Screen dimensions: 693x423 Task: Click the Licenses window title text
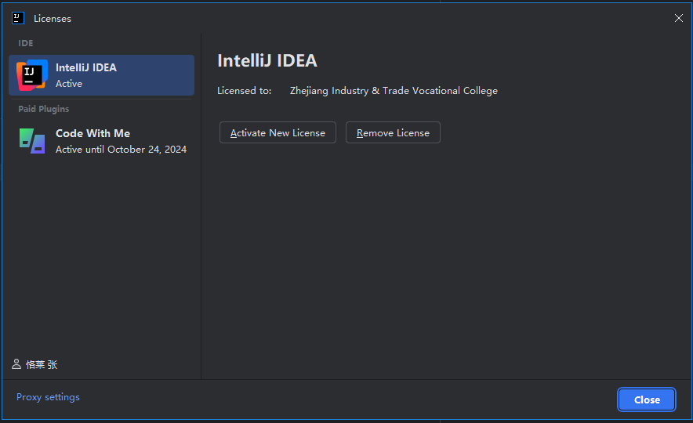[53, 18]
